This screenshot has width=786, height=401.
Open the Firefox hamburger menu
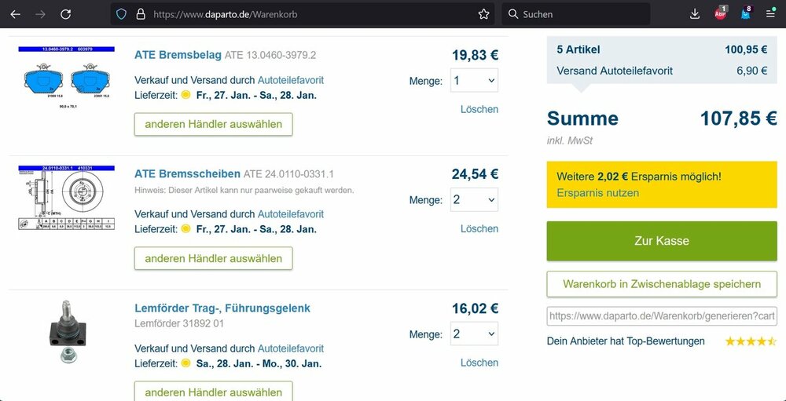[x=770, y=14]
